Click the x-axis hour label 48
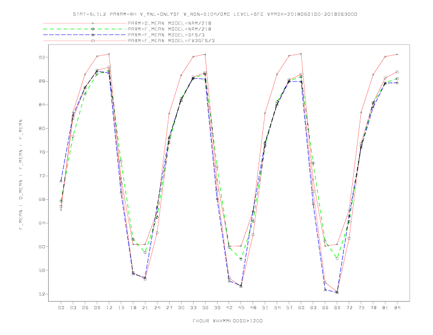This screenshot has width=433, height=335. [253, 308]
